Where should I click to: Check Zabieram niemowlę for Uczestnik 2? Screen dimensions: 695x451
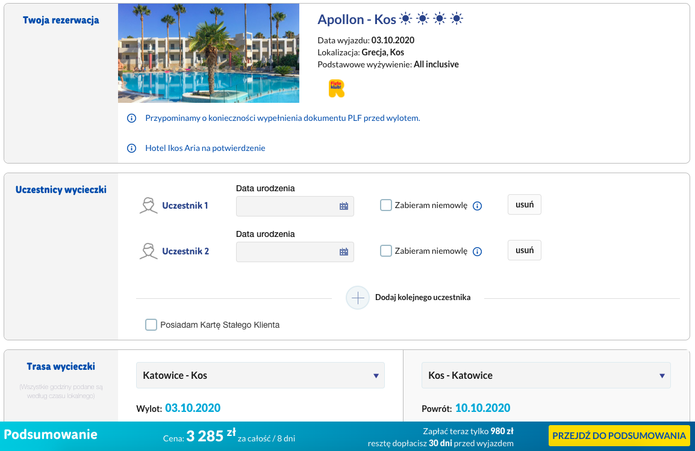(x=386, y=251)
